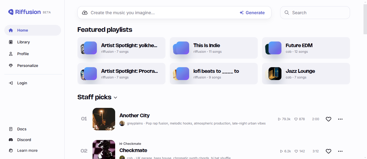The image size is (367, 159).
Task: Click the 142 likes count heart
Action: [x=296, y=151]
